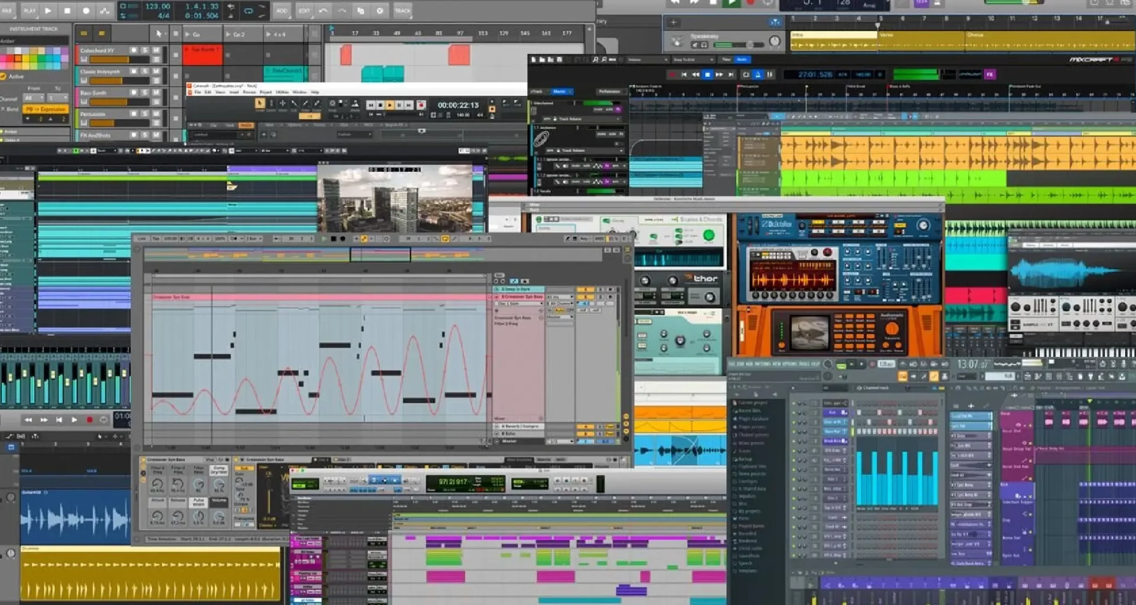Record-arm the Colorchord XY track
This screenshot has width=1136, height=605.
134,50
